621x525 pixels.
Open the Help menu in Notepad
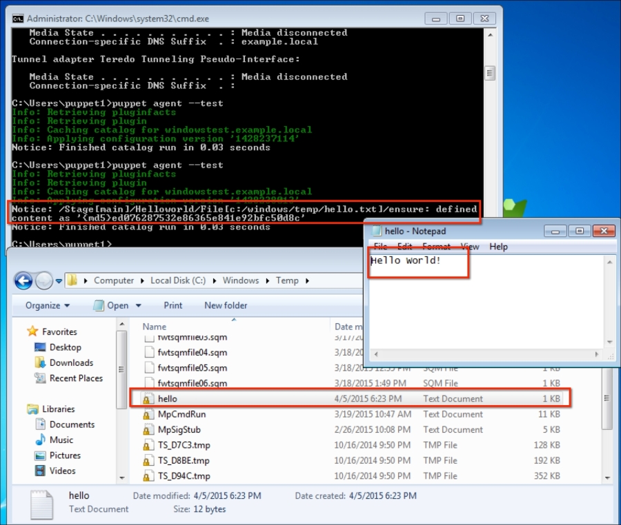498,246
